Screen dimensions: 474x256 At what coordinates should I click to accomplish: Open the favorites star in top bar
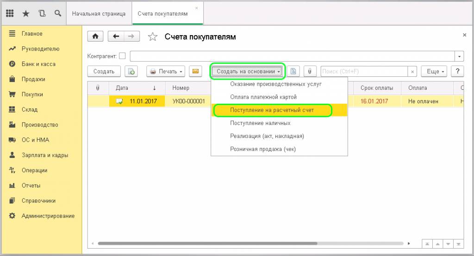(x=26, y=13)
